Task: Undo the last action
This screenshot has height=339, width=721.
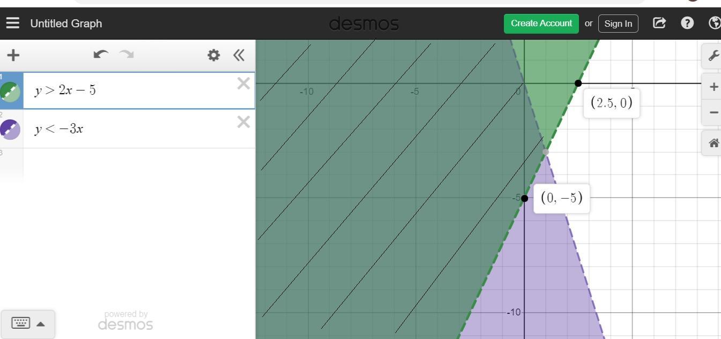Action: click(x=101, y=54)
